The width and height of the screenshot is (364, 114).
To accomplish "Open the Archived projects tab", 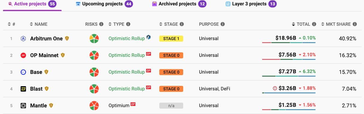I will pos(179,4).
